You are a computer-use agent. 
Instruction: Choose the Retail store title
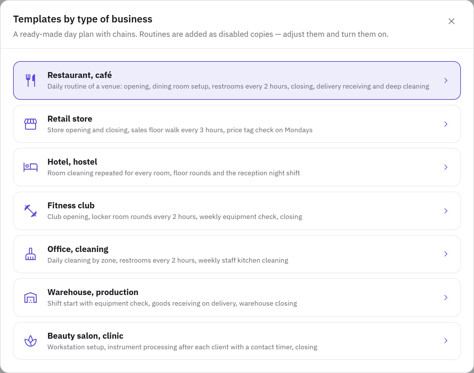(70, 119)
